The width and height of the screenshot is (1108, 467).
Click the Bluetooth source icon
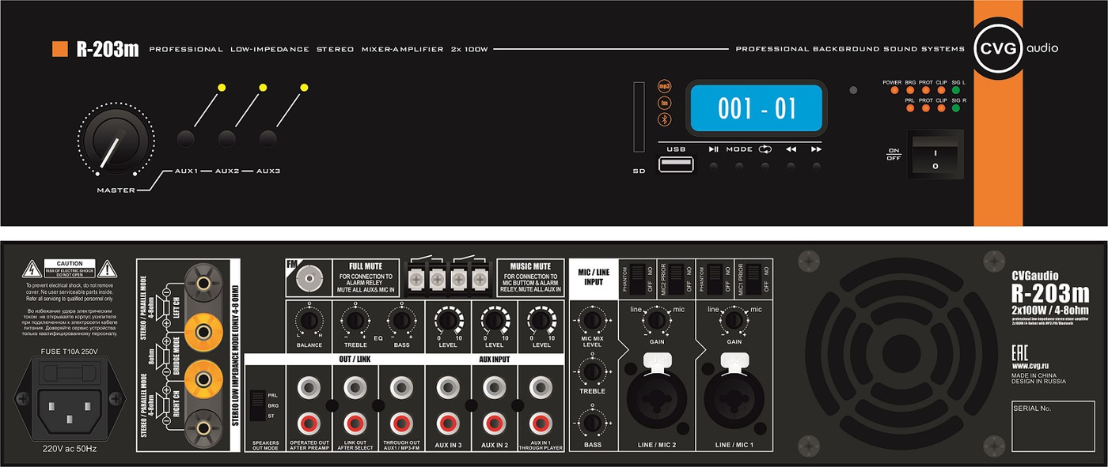click(x=665, y=119)
